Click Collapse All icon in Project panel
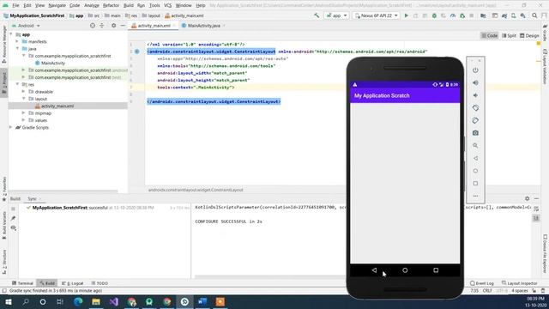549x309 pixels. click(102, 26)
